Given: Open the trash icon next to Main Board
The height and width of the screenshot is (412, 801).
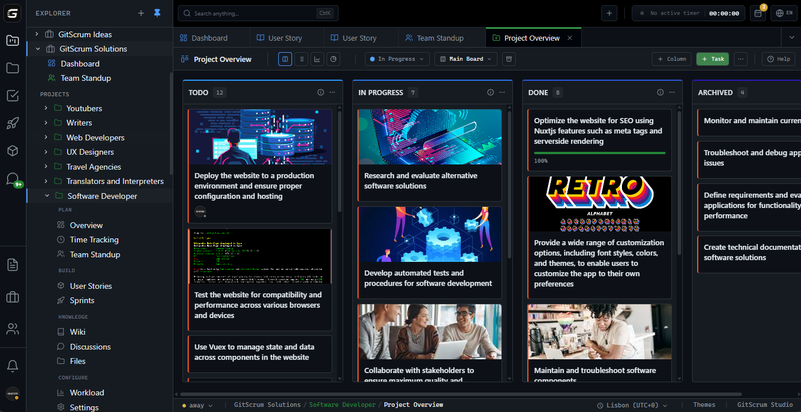Looking at the screenshot, I should click(x=508, y=58).
